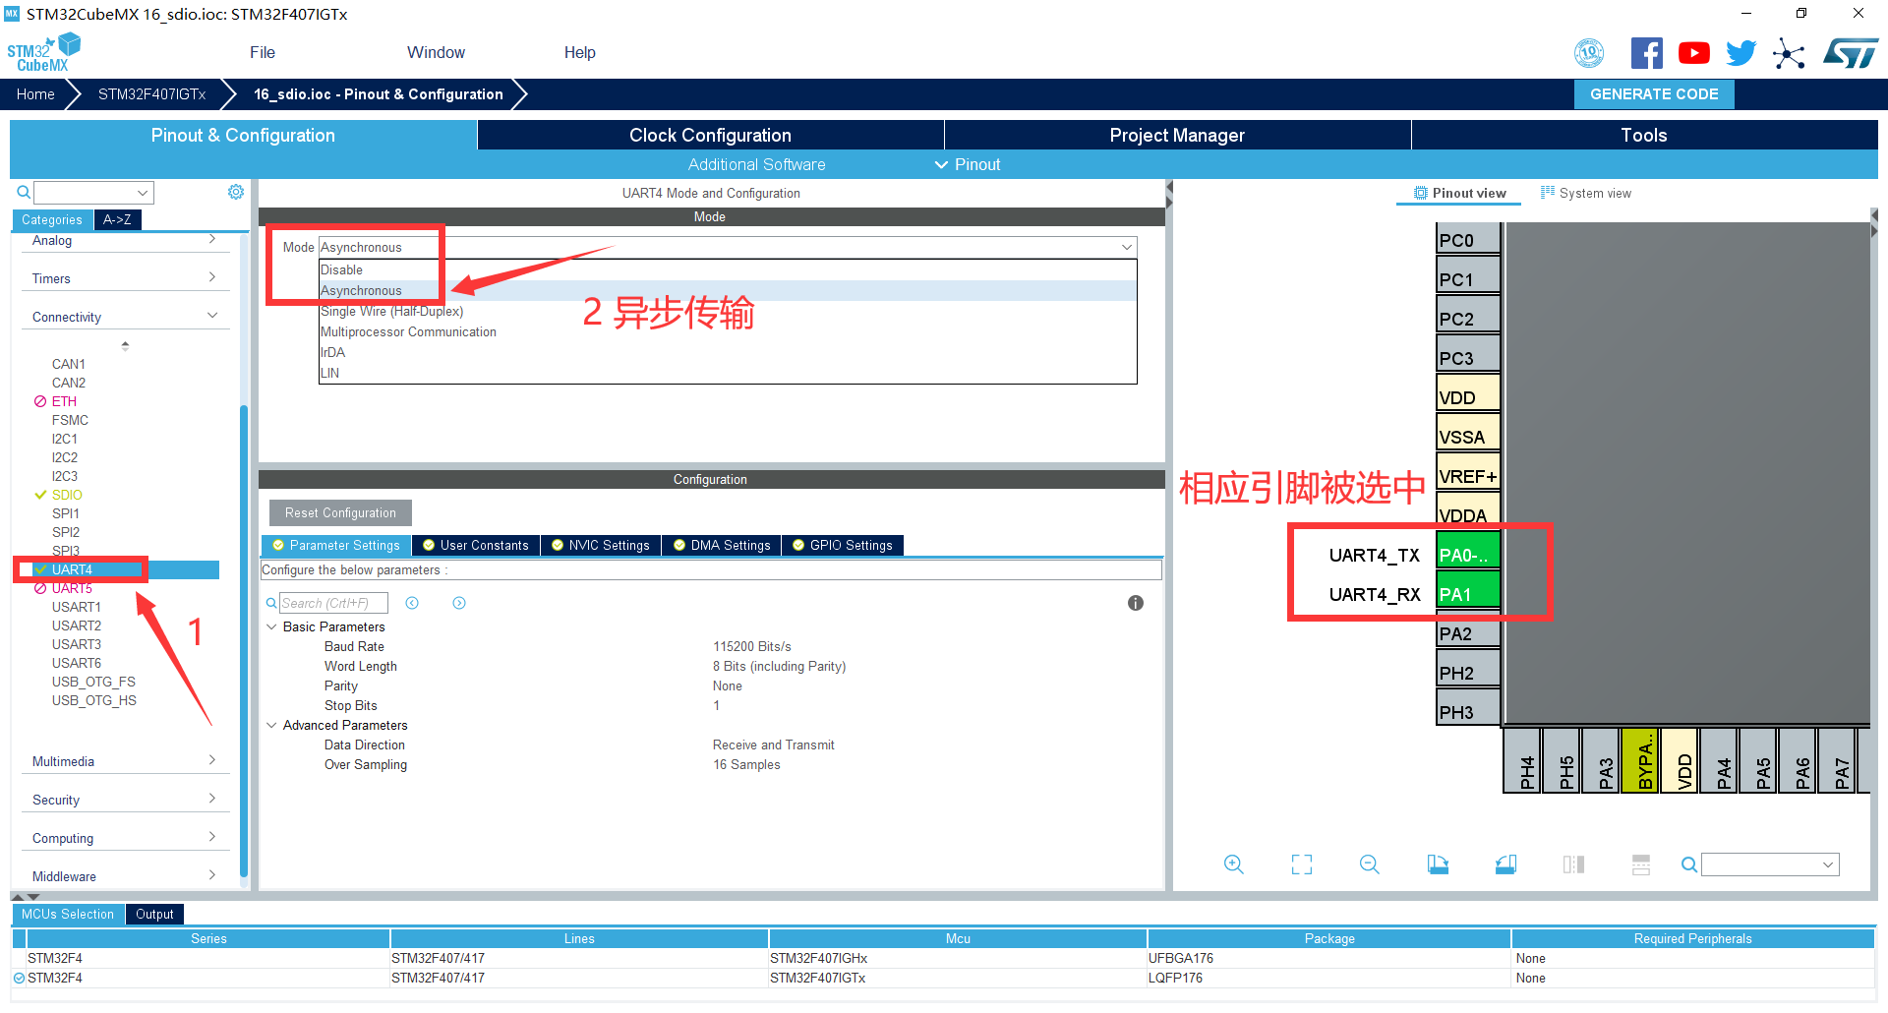Click the zoom out icon in pinout toolbar
The image size is (1888, 1013).
1369,864
